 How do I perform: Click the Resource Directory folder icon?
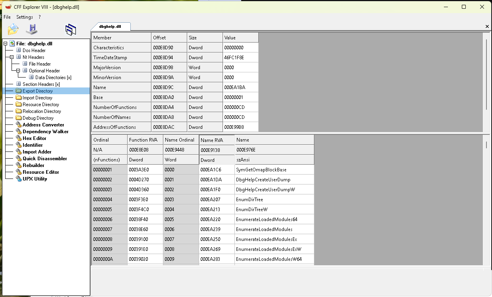(x=19, y=105)
